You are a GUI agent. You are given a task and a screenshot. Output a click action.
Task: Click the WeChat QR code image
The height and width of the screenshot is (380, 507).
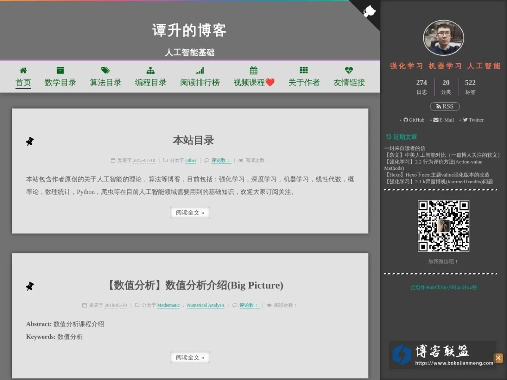pos(444,226)
